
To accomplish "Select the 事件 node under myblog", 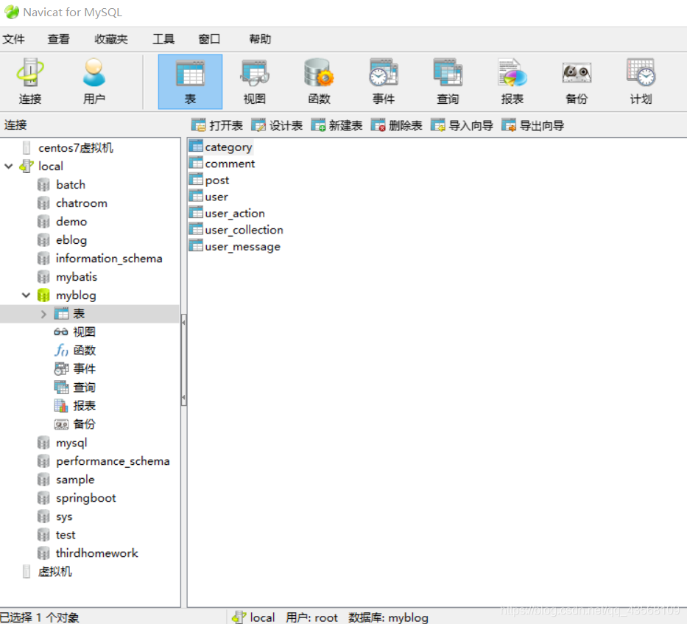I will click(84, 369).
